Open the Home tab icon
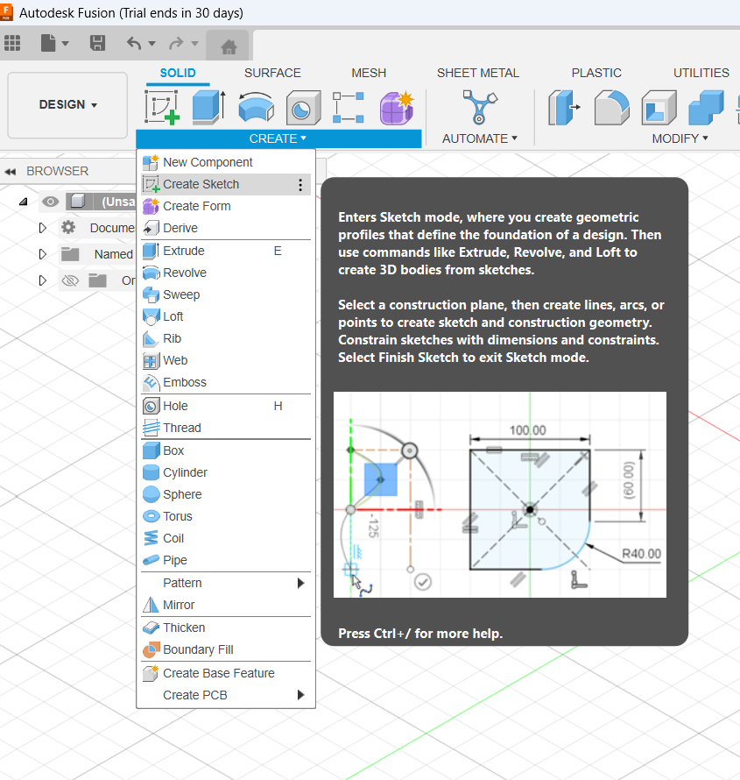This screenshot has width=740, height=780. 229,46
